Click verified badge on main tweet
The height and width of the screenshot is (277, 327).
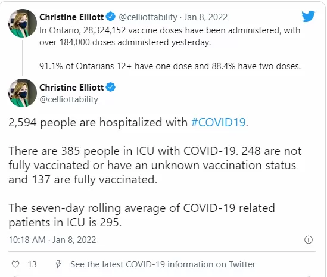click(x=111, y=87)
